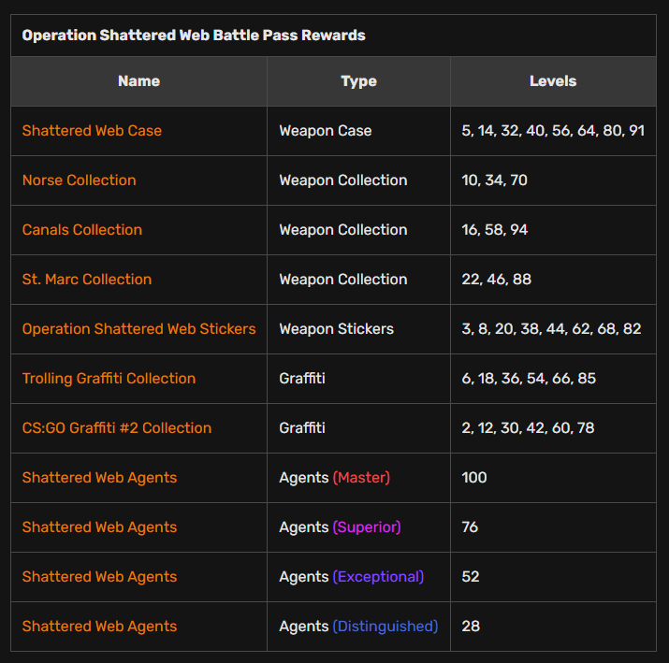Select the Weapon Case type cell
This screenshot has height=663, width=669.
pos(358,131)
